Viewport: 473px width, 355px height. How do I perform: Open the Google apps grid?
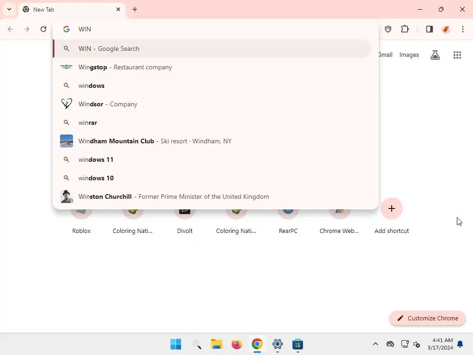click(x=457, y=55)
